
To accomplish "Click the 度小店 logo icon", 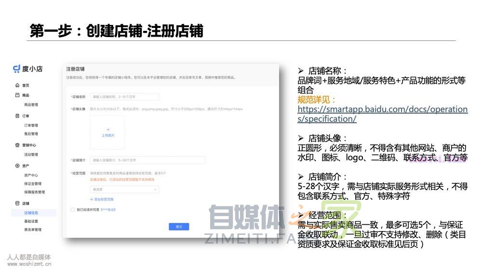I will pos(16,69).
